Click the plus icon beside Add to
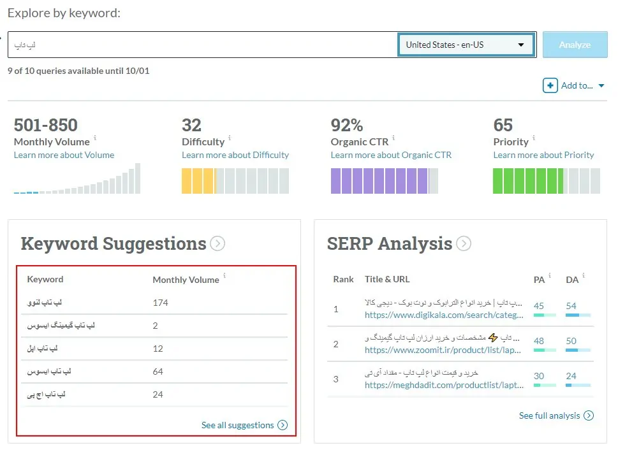618x469 pixels. [x=550, y=85]
